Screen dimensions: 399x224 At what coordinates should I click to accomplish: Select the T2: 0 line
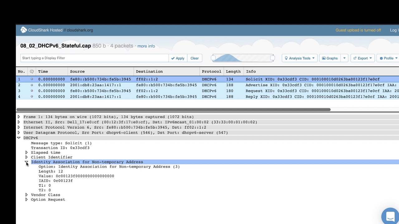tap(45, 190)
